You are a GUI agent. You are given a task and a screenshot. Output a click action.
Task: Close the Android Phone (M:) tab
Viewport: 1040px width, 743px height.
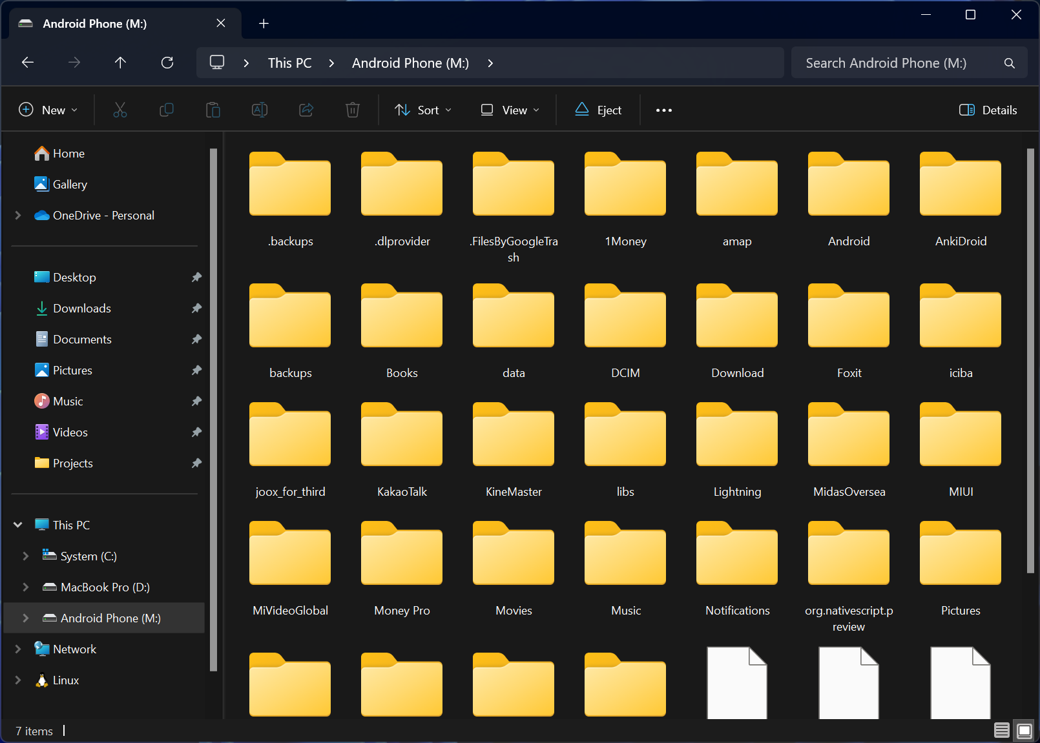[221, 23]
